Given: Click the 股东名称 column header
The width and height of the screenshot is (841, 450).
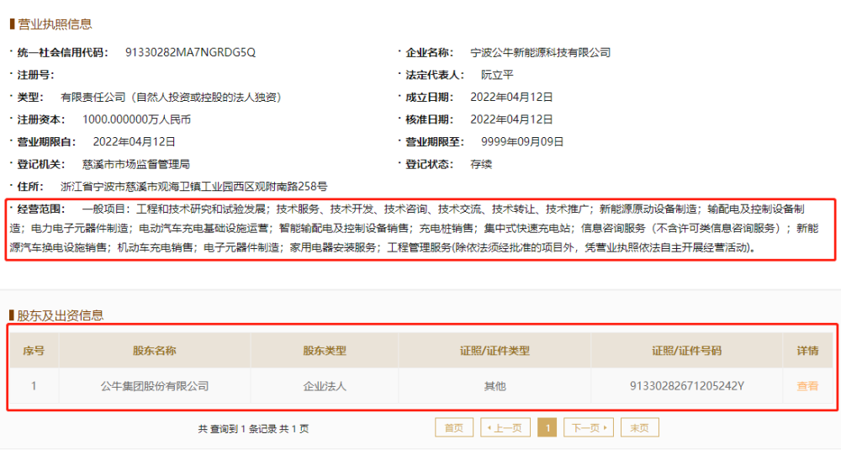Looking at the screenshot, I should (155, 351).
